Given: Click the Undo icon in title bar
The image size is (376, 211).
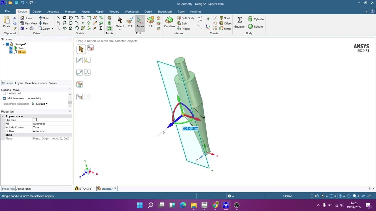Looking at the screenshot, I should pos(22,3).
